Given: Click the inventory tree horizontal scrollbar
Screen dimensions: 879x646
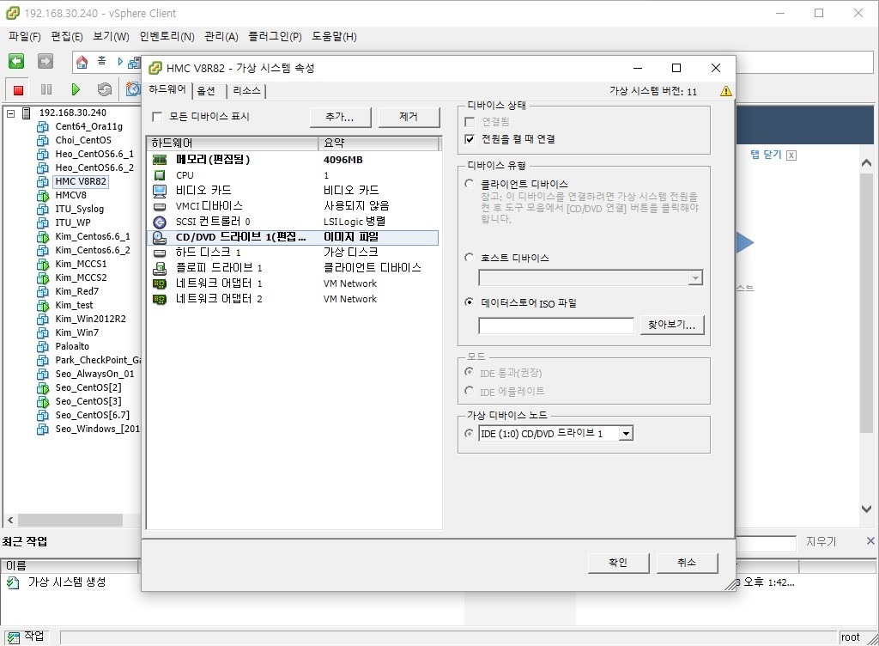Looking at the screenshot, I should (69, 520).
